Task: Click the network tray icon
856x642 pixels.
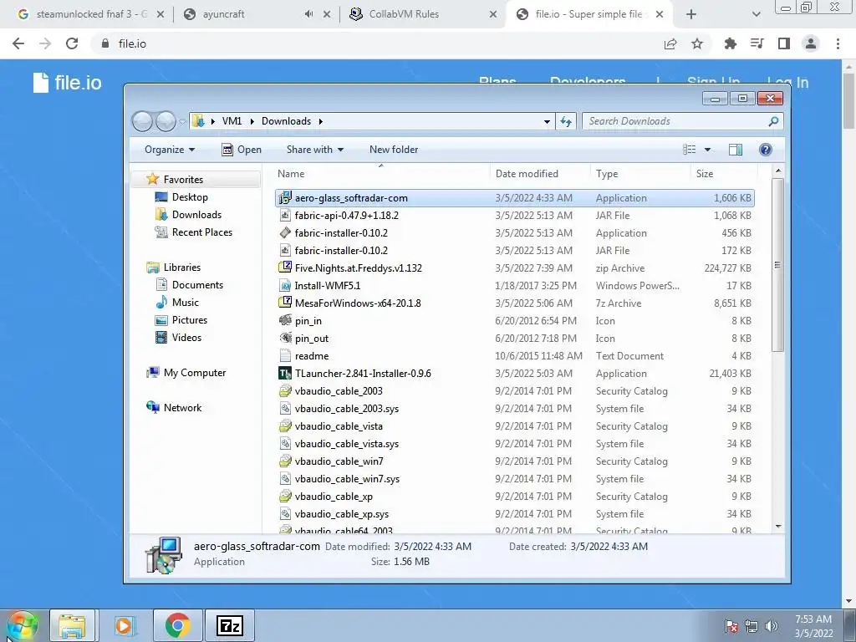Action: (x=752, y=626)
